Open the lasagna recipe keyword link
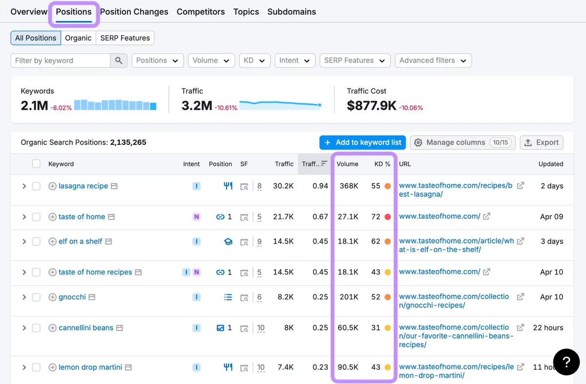The width and height of the screenshot is (586, 384). tap(83, 186)
